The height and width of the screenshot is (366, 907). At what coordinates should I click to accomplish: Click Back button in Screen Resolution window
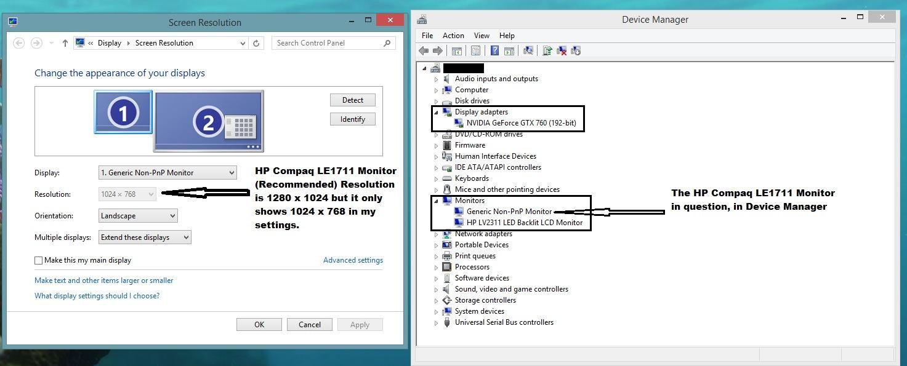(18, 43)
